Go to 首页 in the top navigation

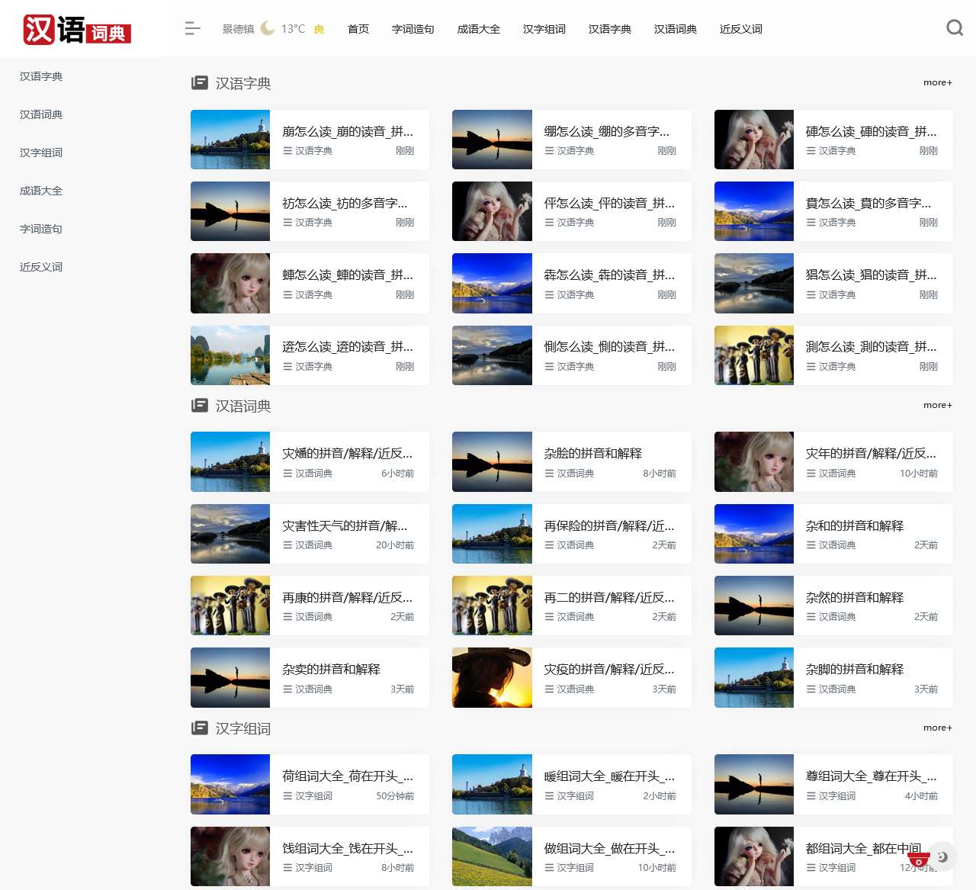[358, 29]
